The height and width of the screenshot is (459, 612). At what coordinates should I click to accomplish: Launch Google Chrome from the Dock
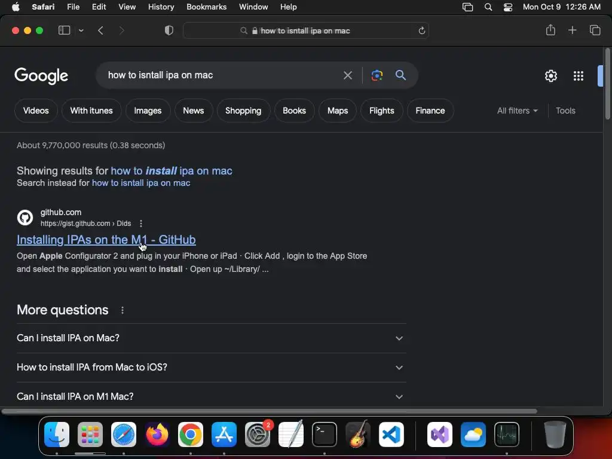pos(191,434)
